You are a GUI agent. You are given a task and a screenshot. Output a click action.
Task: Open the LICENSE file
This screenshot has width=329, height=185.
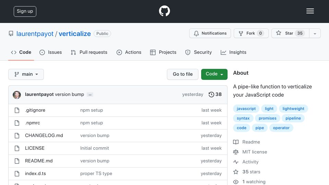click(x=35, y=148)
